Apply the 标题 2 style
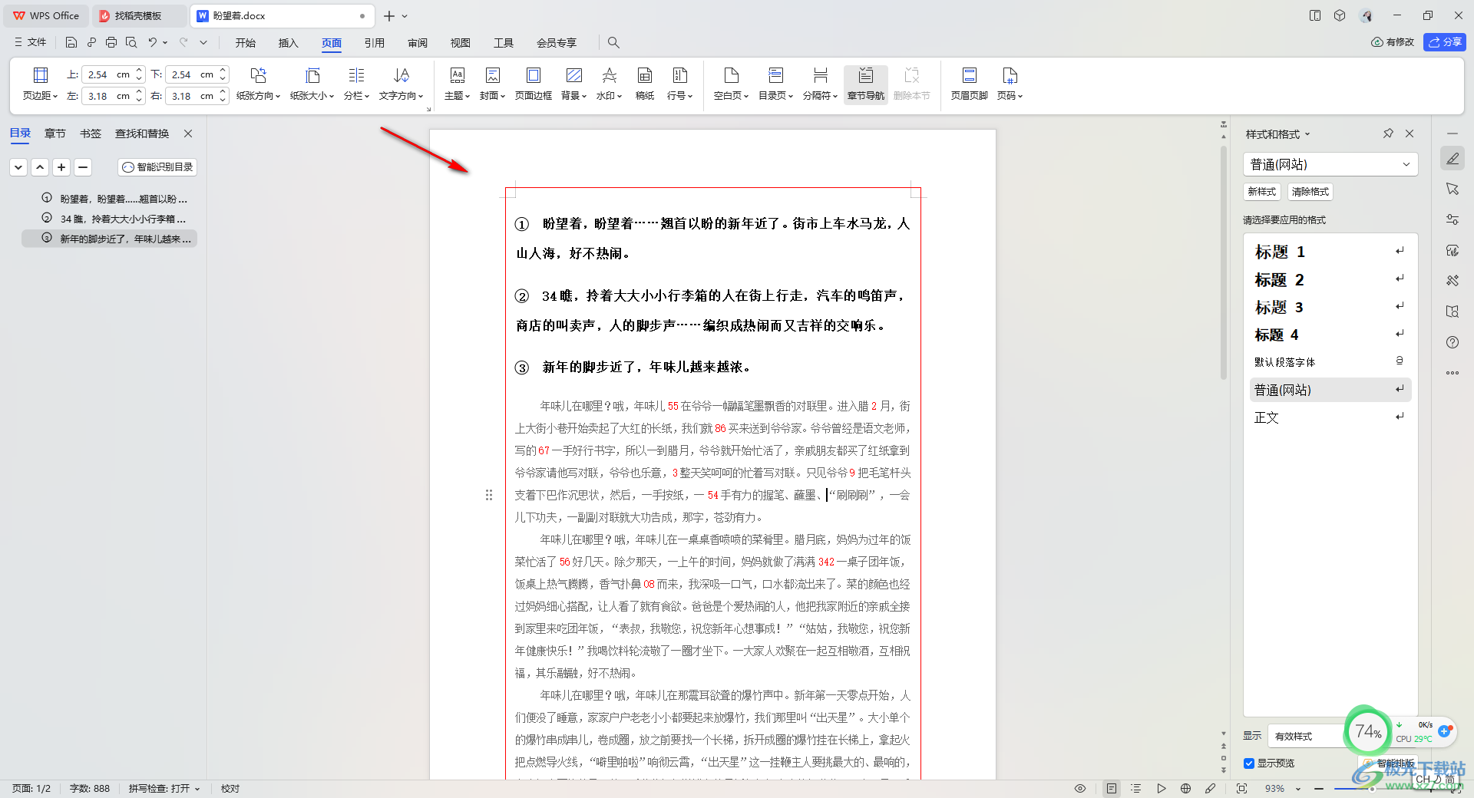Screen dimensions: 1474x798 pyautogui.click(x=1330, y=279)
